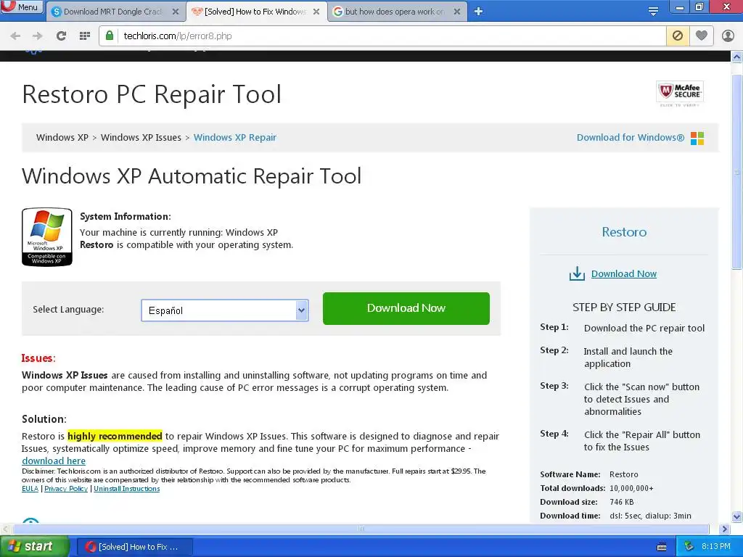Click the '746 KB' download size value
The height and width of the screenshot is (557, 743).
pyautogui.click(x=622, y=502)
